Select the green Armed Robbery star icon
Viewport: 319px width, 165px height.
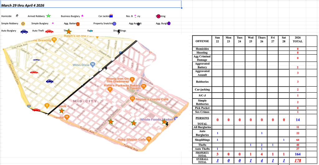tap(48, 16)
